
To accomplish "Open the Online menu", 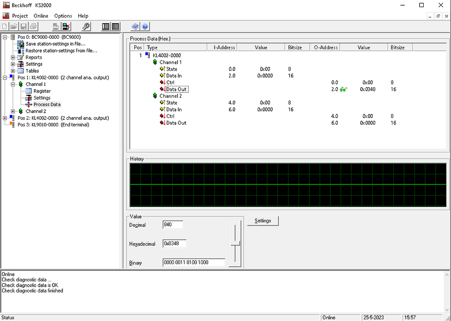I will 41,15.
